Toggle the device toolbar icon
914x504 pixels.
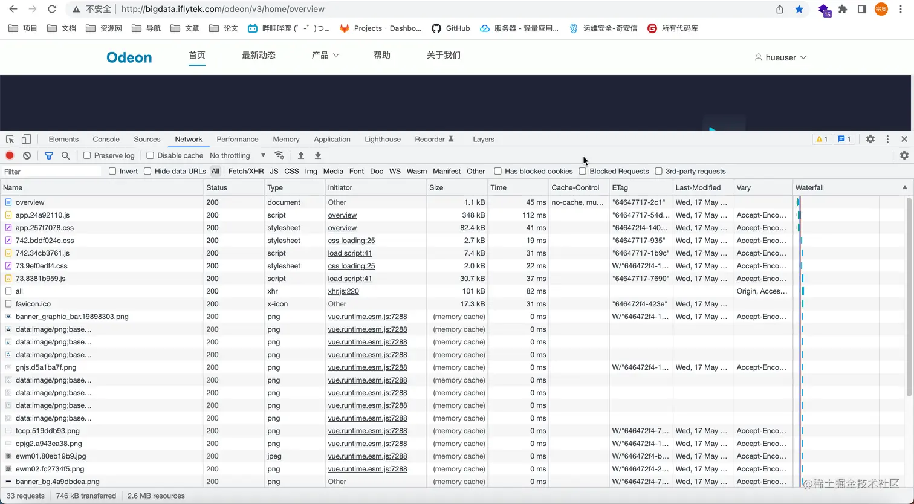pos(26,139)
